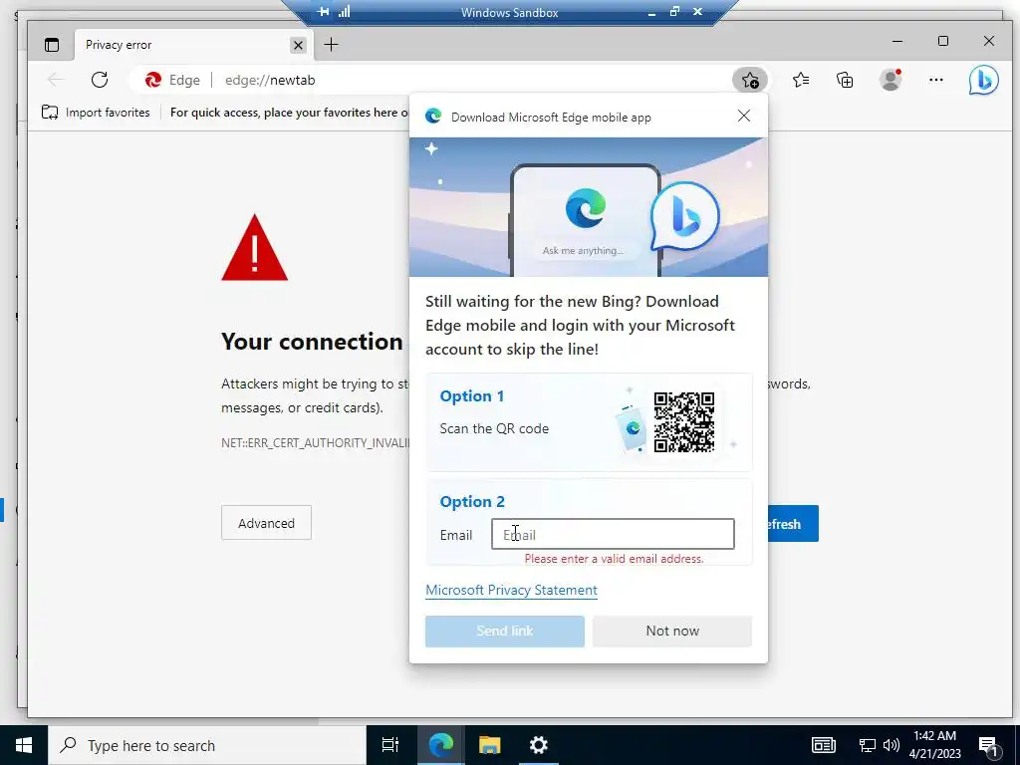Screen dimensions: 1020x765
Task: Click NET::ERR_CERT_AUTHORITY_INVALID error code text
Action: click(316, 443)
